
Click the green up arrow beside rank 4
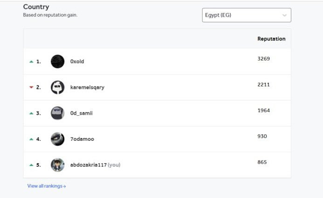[31, 139]
